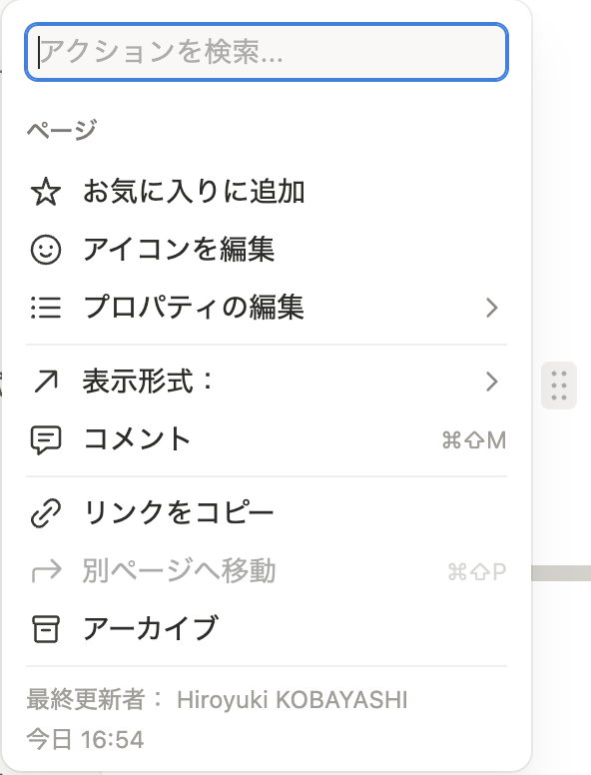Click the chain link icon for リンクをコピー
The height and width of the screenshot is (775, 591).
(x=46, y=513)
